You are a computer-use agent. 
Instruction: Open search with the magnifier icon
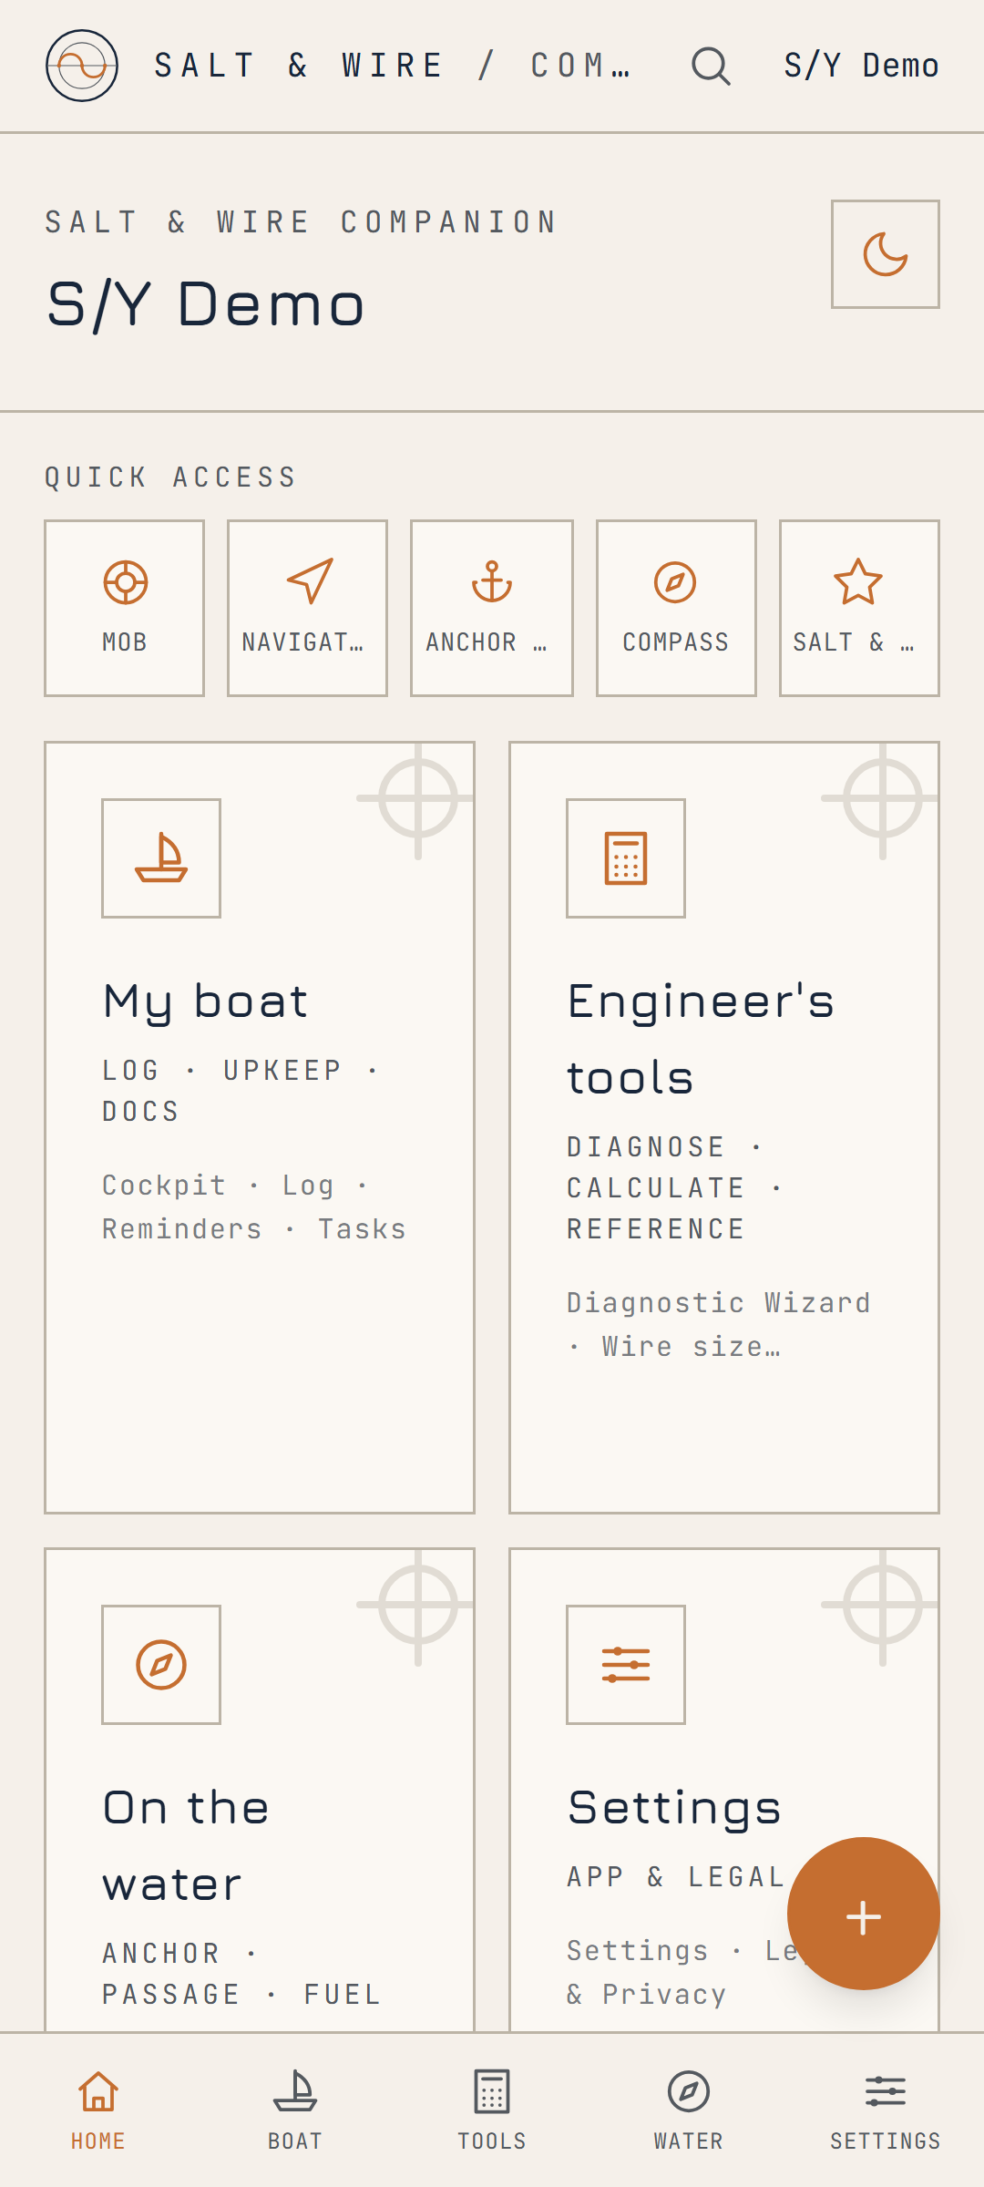tap(711, 66)
